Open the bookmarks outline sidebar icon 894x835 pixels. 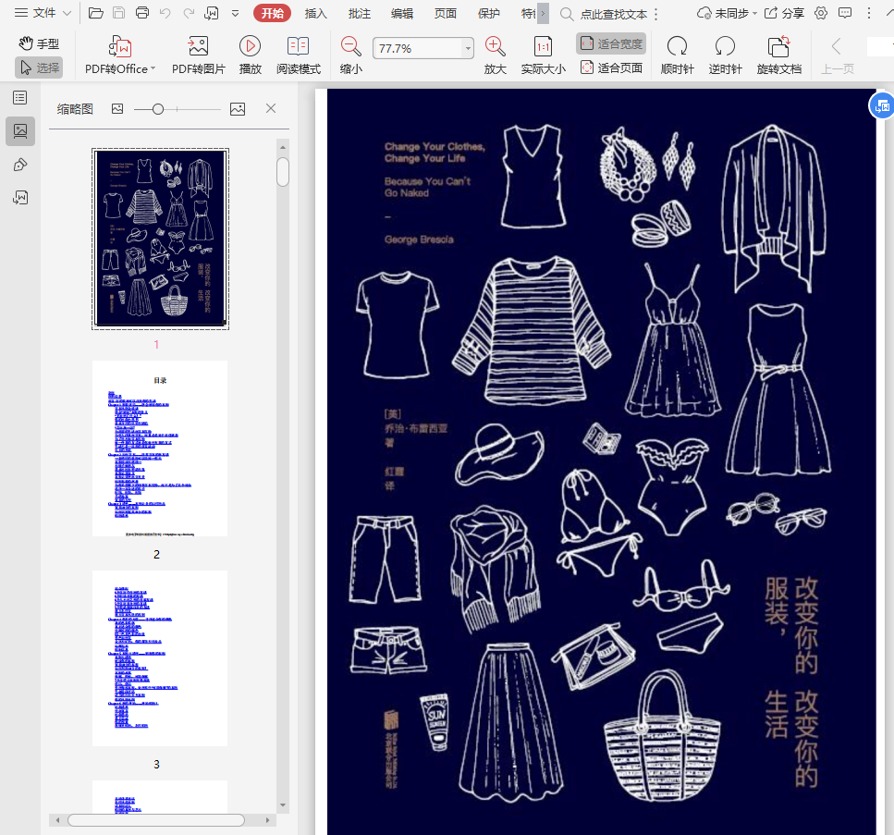(20, 98)
